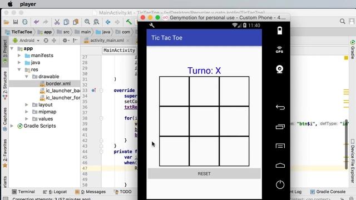Open the Genymotion camera widget

pos(280,69)
